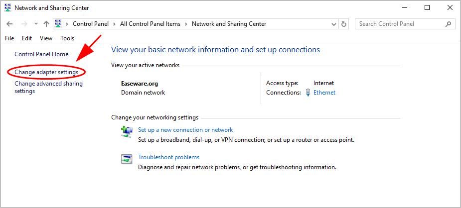Open the File menu

tap(9, 38)
